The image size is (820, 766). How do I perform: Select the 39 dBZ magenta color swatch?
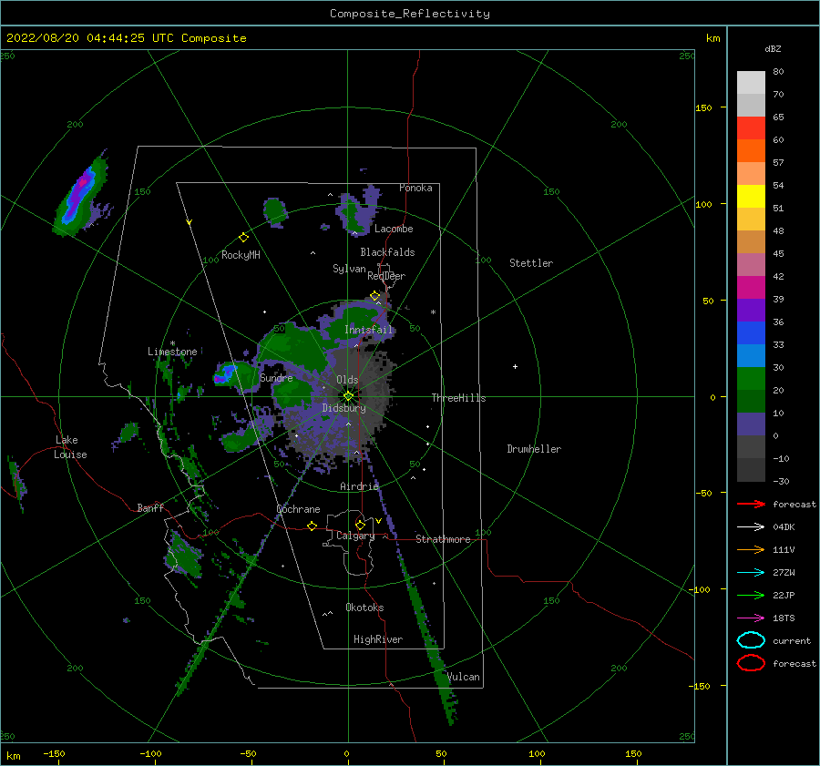(x=751, y=287)
